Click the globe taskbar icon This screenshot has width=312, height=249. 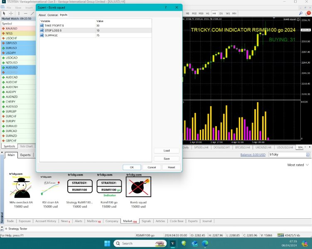click(184, 243)
